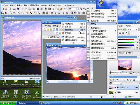140x105 pixels.
Task: Choose コピー (Copy) from the submenu
Action: (74, 27)
